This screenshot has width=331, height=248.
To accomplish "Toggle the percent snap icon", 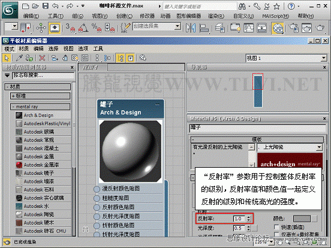I will 97,28.
